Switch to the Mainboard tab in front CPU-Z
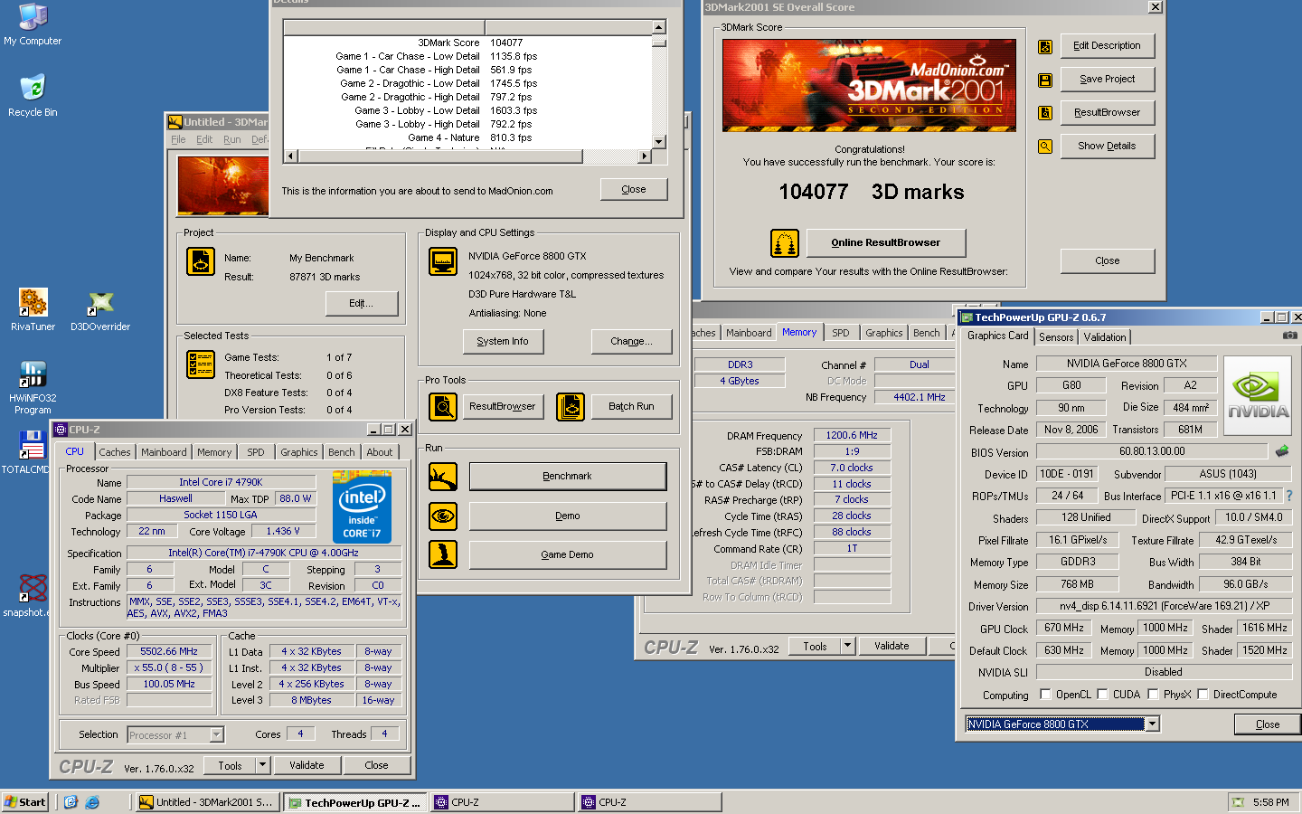Image resolution: width=1302 pixels, height=814 pixels. click(x=164, y=452)
